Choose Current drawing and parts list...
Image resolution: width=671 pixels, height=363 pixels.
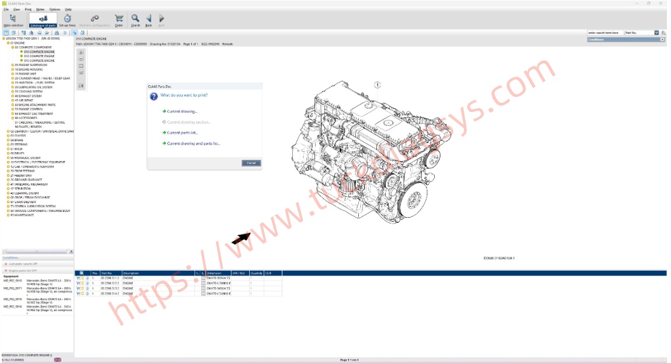[191, 144]
